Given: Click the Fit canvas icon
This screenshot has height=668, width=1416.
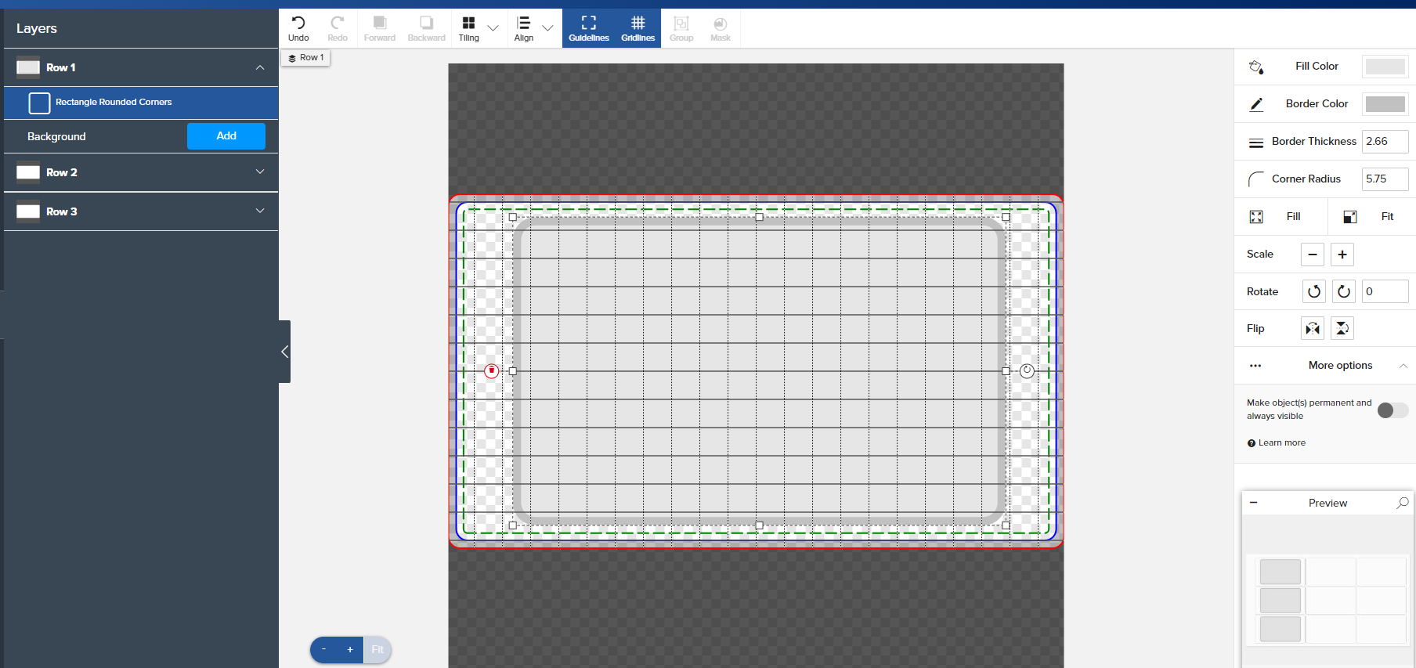Looking at the screenshot, I should tap(1350, 217).
